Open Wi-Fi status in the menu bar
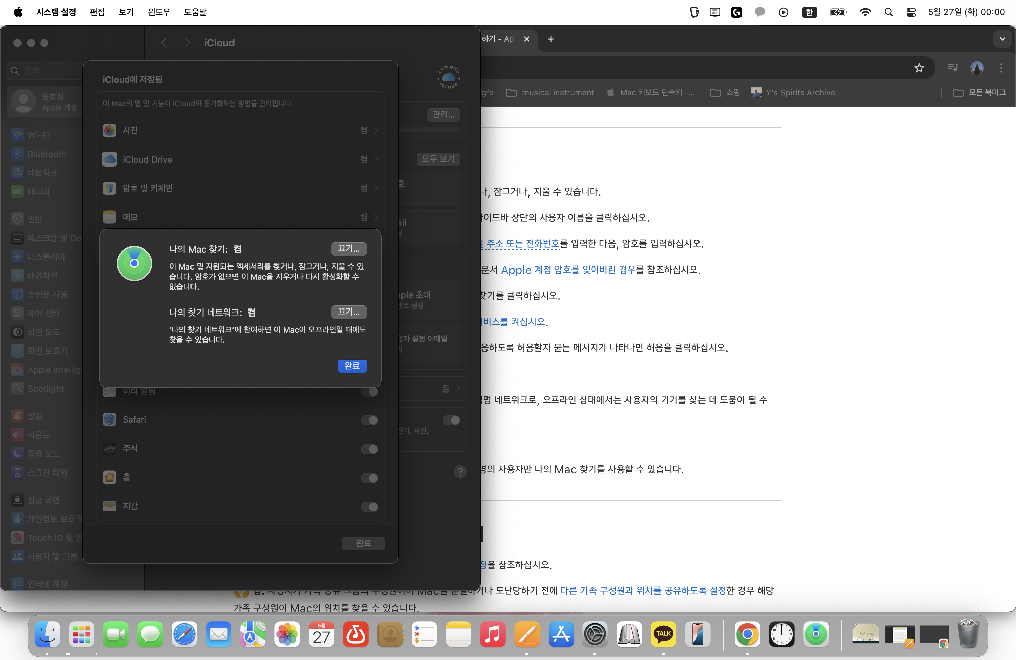 (x=865, y=12)
